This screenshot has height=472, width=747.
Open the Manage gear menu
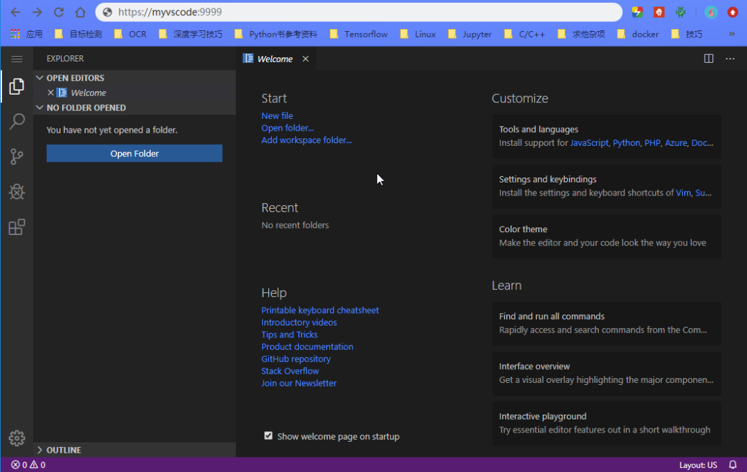17,437
